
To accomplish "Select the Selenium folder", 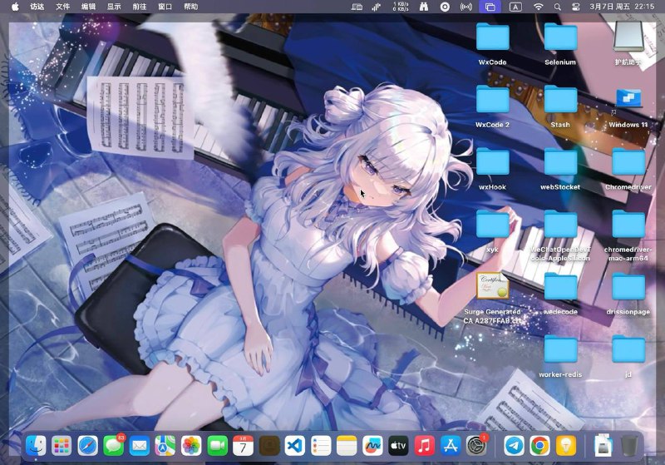I will 560,37.
